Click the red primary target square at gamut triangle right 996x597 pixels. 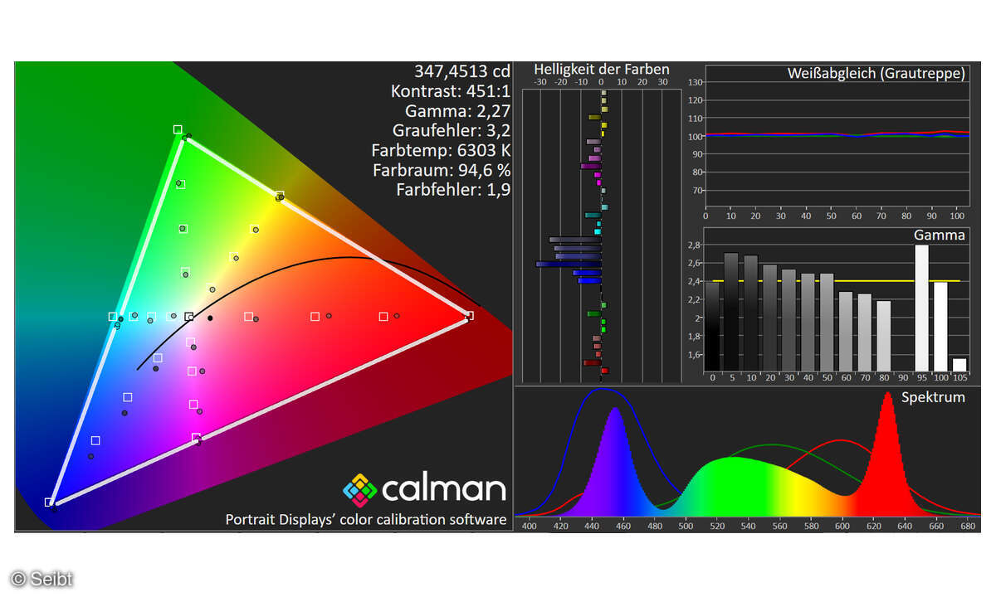click(x=470, y=315)
